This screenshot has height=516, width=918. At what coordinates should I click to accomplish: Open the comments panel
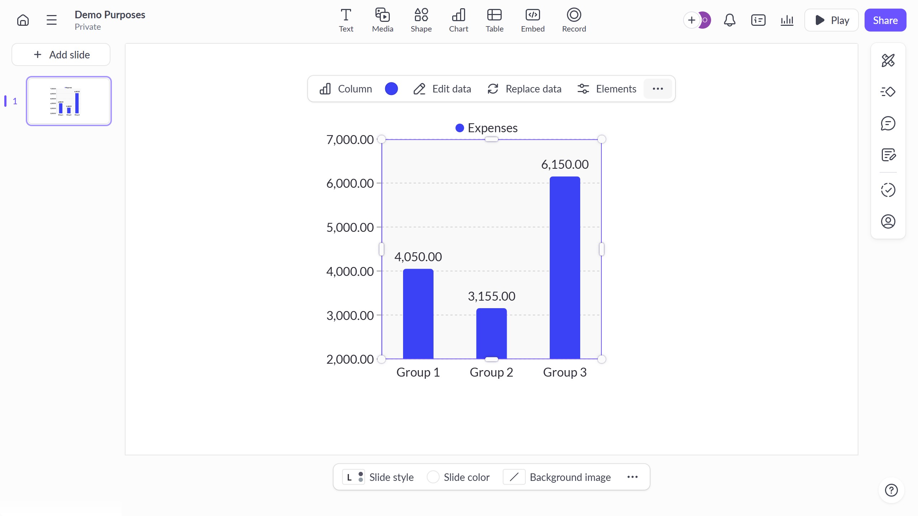click(x=888, y=123)
